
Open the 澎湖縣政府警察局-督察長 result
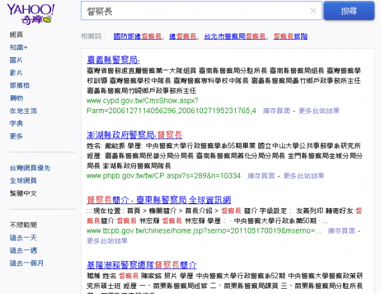[x=135, y=135]
